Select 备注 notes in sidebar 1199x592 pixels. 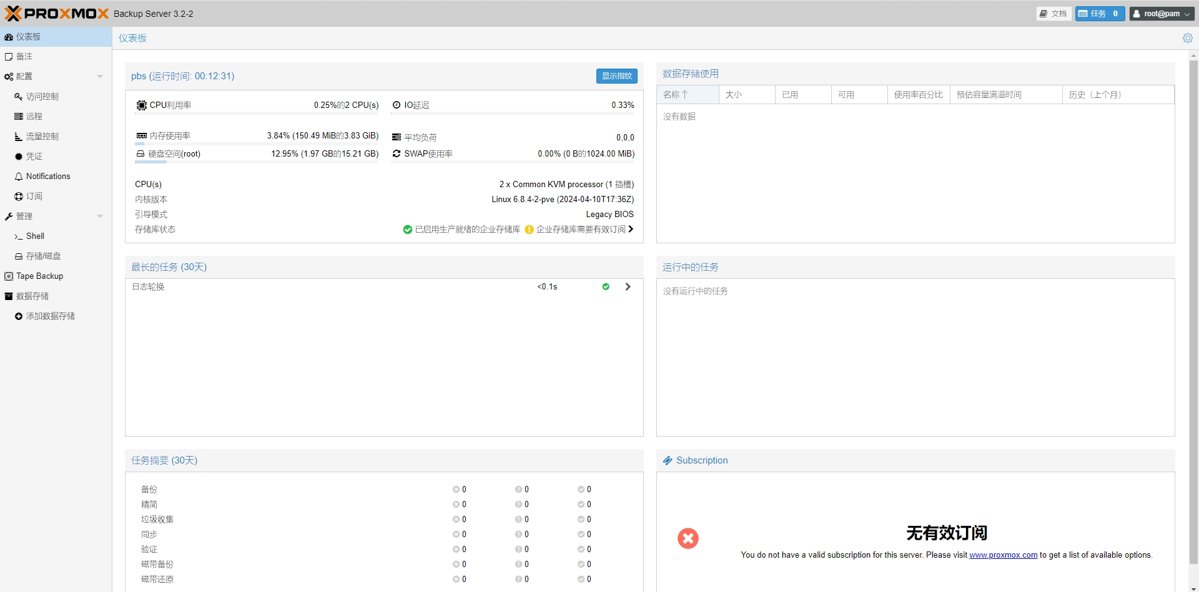pos(24,57)
